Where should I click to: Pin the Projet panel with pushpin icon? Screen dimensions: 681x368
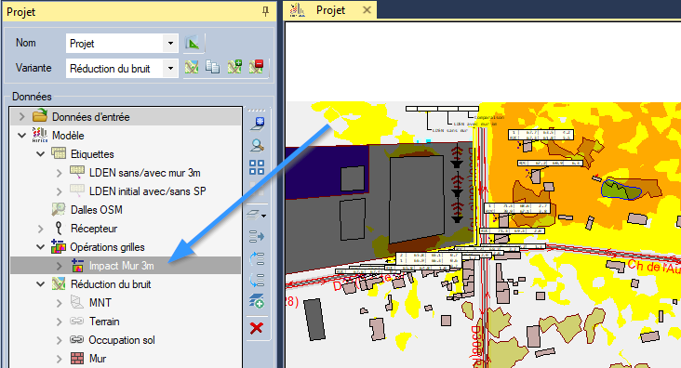[265, 12]
